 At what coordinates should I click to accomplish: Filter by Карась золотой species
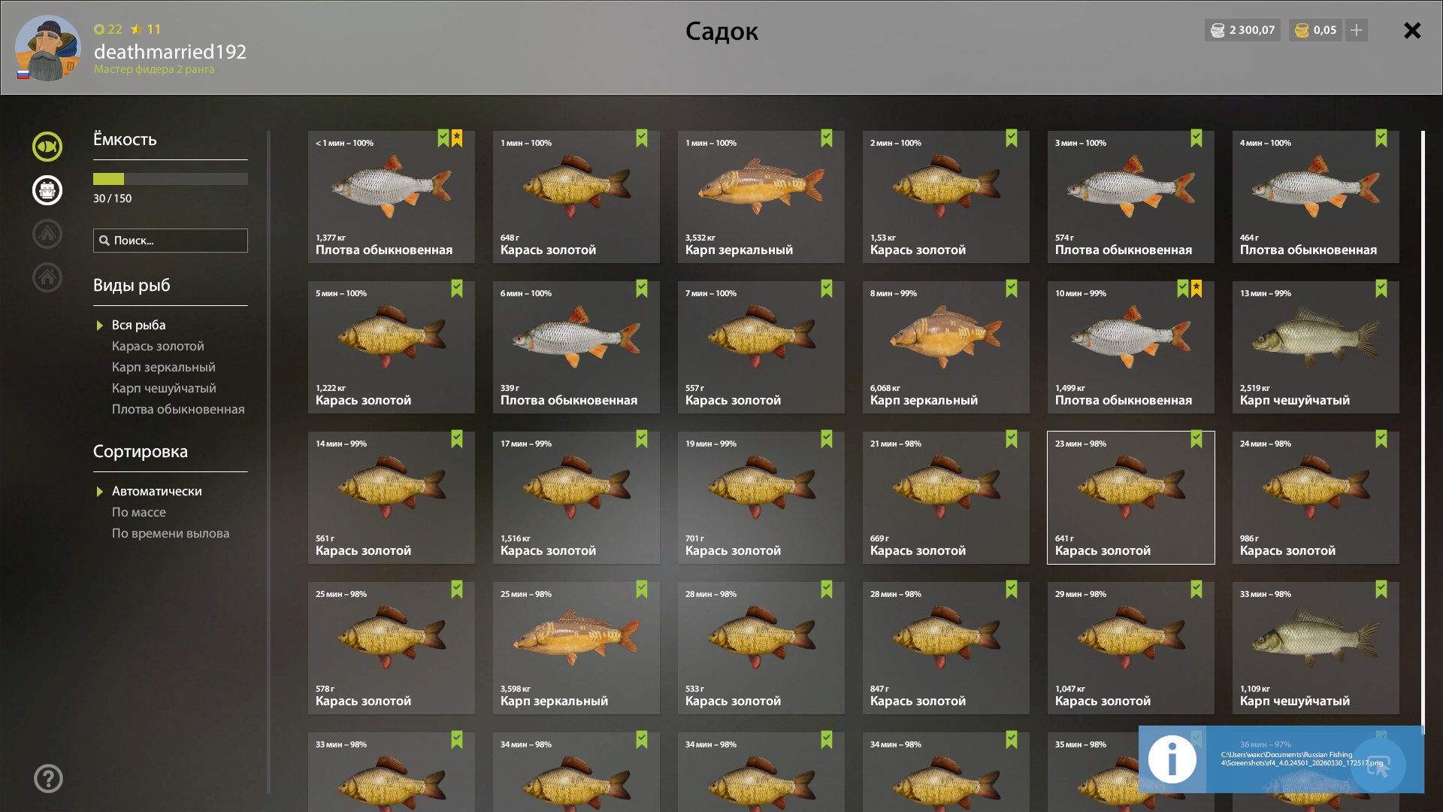158,346
